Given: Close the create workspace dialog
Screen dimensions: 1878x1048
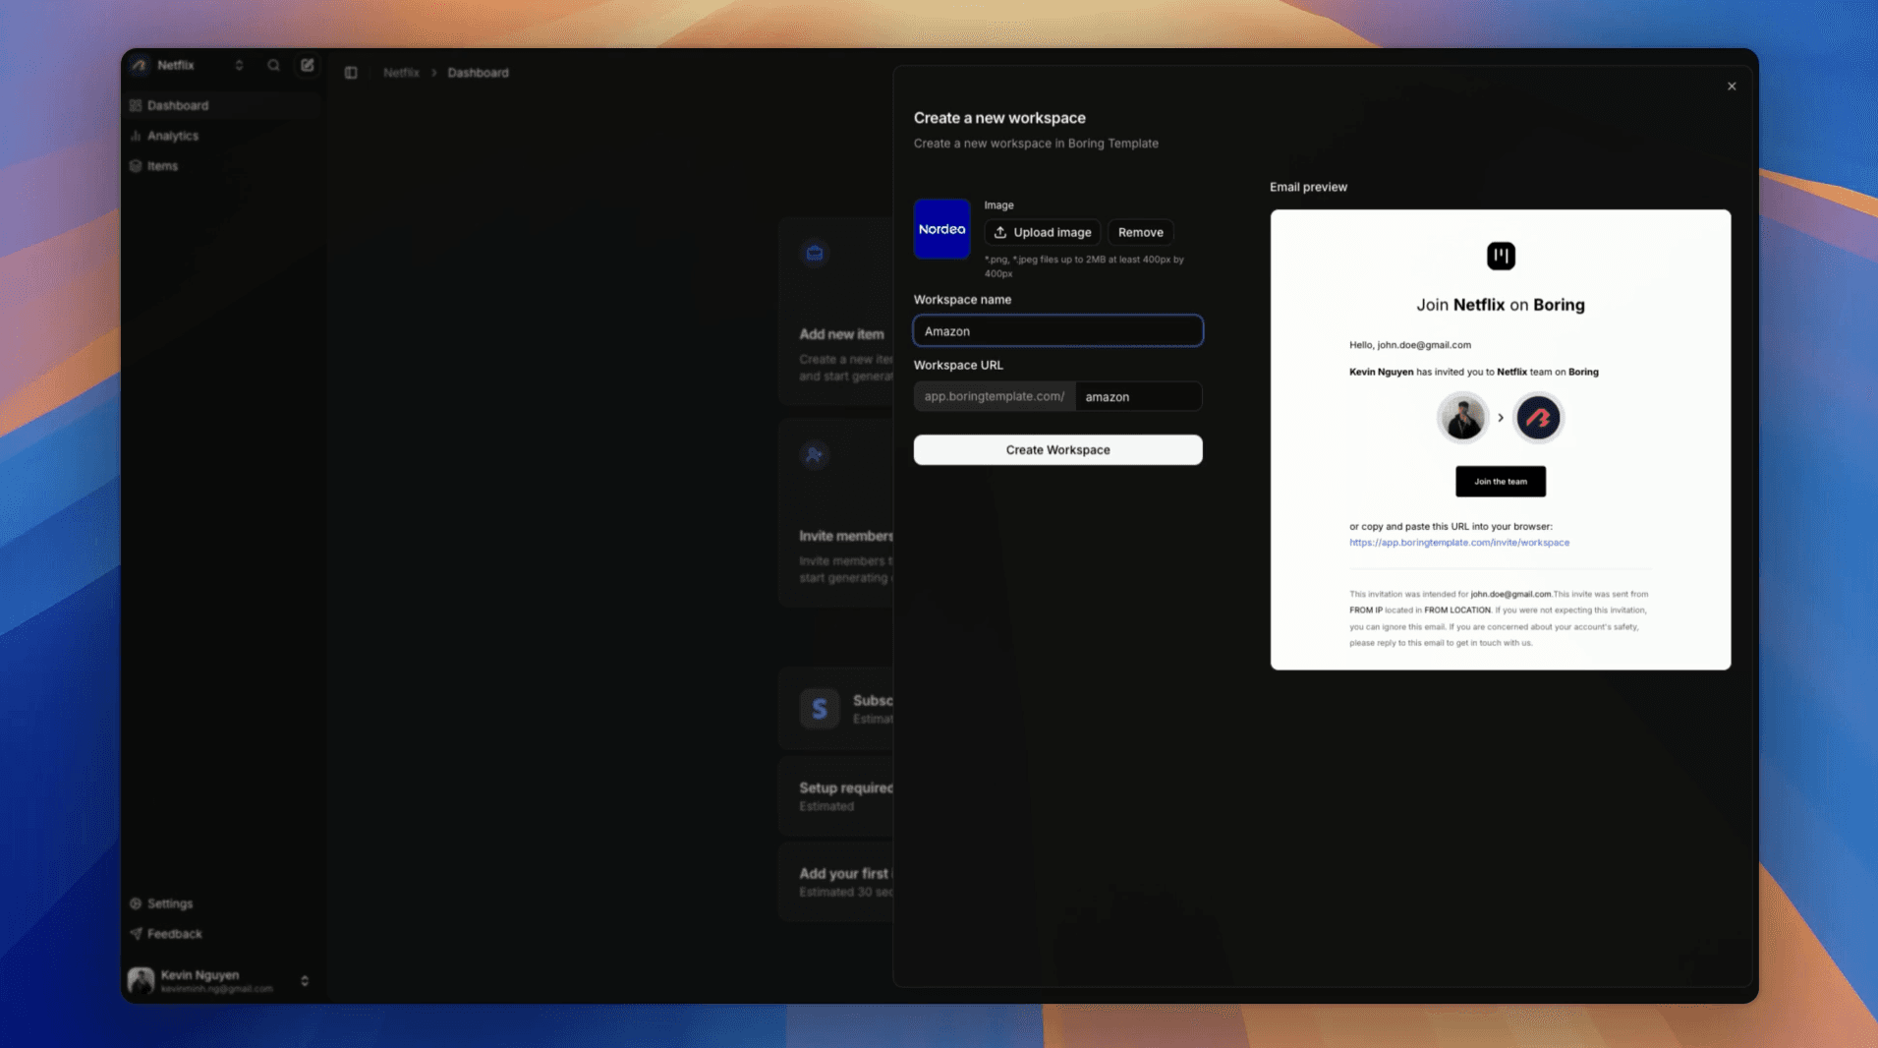Looking at the screenshot, I should click(1731, 87).
